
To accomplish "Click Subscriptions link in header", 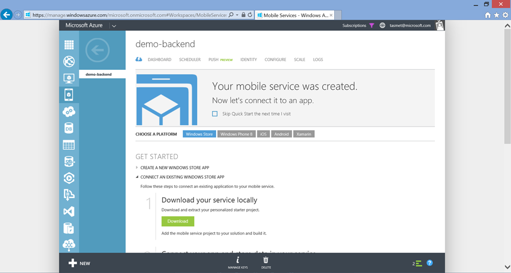I will [x=354, y=25].
